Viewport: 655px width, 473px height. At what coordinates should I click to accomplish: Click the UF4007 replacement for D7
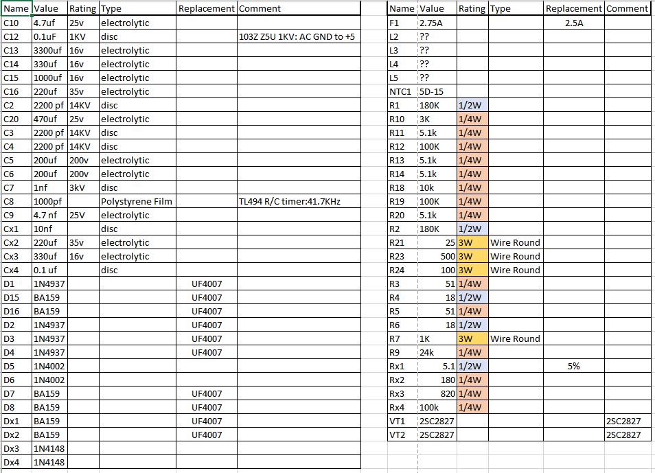coord(207,394)
